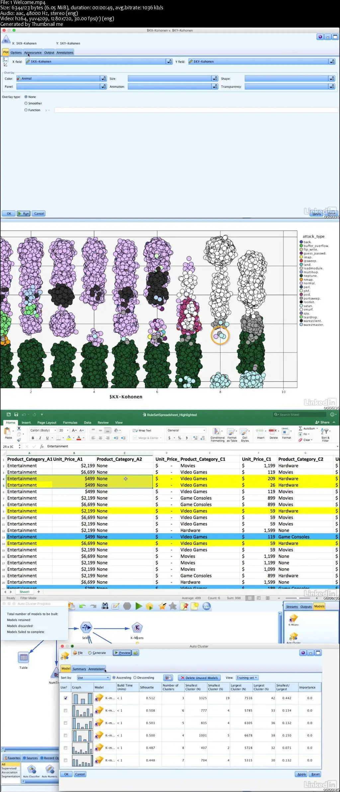Switch to the Streams manager tab
Viewport: 340px width, 792px height.
(x=292, y=607)
